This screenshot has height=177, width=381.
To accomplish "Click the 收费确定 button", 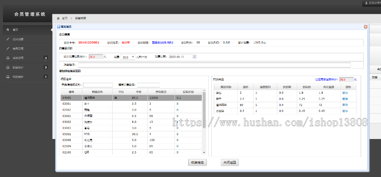I will tap(197, 163).
